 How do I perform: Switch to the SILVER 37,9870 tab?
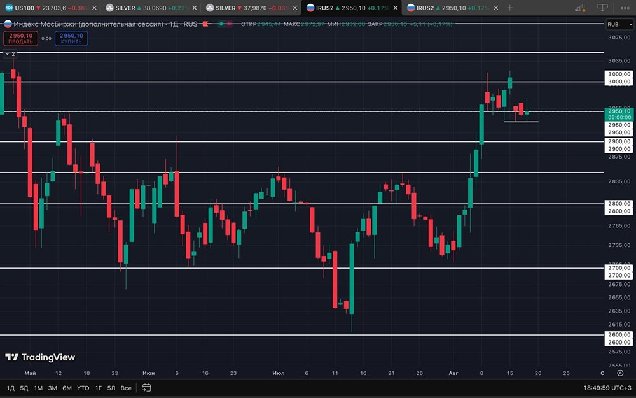tap(251, 8)
